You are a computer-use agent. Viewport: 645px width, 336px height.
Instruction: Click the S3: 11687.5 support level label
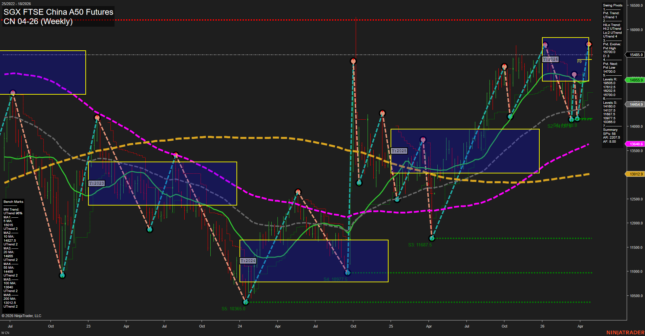click(x=420, y=245)
